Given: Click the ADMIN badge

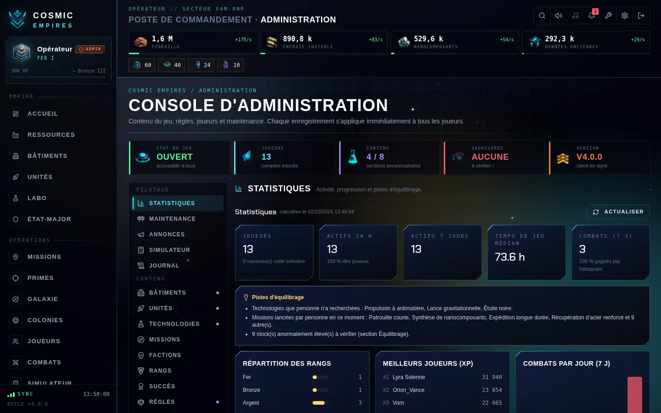Looking at the screenshot, I should coord(90,49).
